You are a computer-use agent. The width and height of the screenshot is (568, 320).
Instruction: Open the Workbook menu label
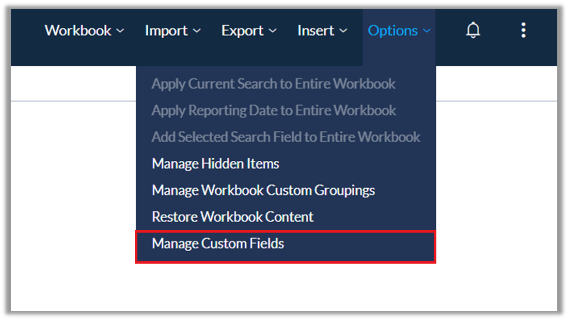pos(78,31)
